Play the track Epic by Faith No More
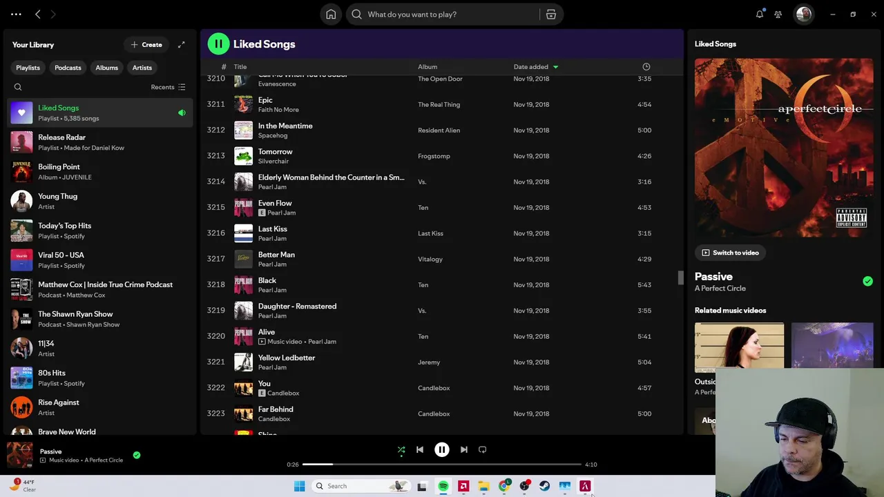The image size is (884, 497). click(441, 104)
